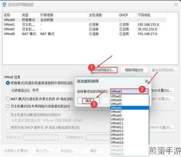Choose highlighted VMnet6 in the list
Screen dimensions: 181x157
(129, 108)
